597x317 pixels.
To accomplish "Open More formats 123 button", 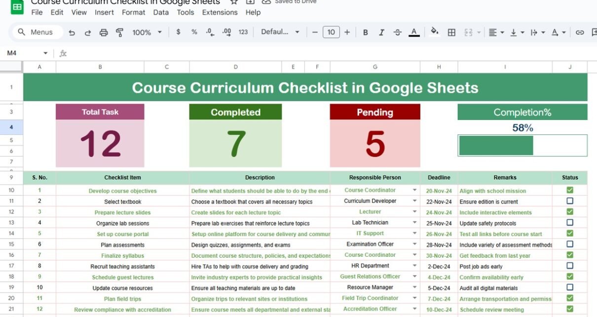I will click(243, 32).
